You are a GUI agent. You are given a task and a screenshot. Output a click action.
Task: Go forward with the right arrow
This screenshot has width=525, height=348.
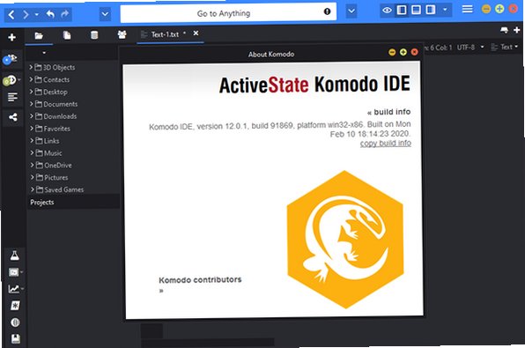pos(26,14)
